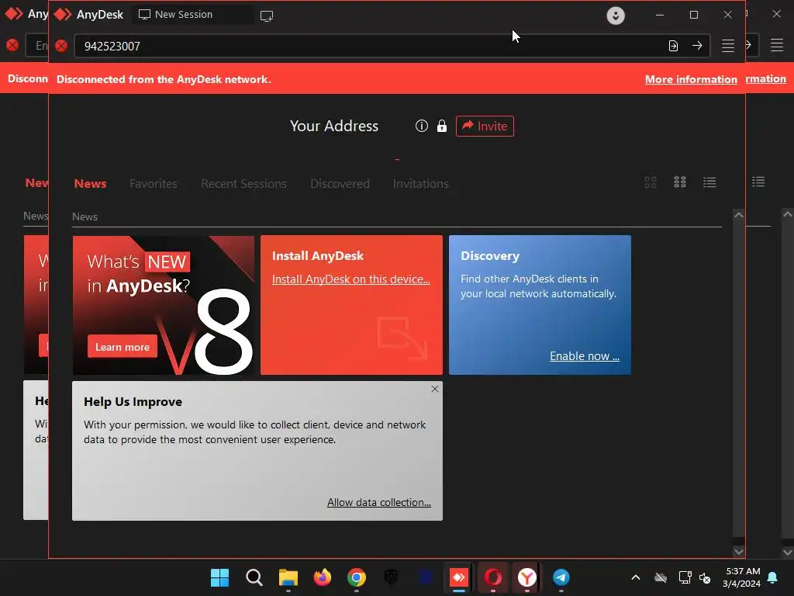Show hidden system tray icons
This screenshot has height=596, width=794.
(x=636, y=577)
